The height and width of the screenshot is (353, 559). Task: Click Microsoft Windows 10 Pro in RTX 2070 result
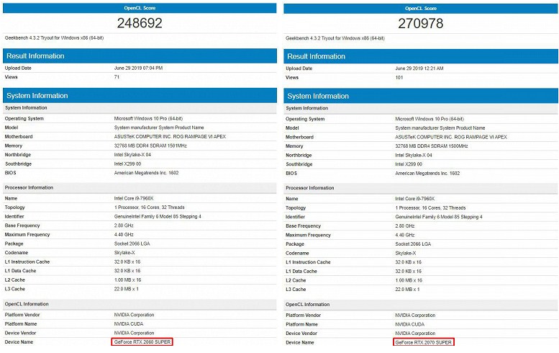click(430, 119)
